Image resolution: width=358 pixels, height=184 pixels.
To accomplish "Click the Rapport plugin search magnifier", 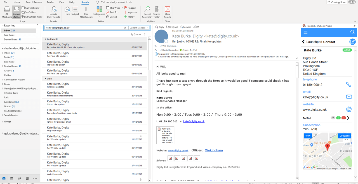I will (352, 33).
